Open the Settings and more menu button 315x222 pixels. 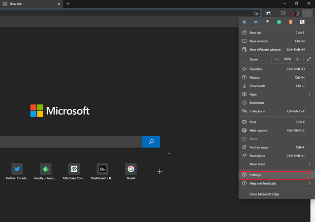point(307,13)
